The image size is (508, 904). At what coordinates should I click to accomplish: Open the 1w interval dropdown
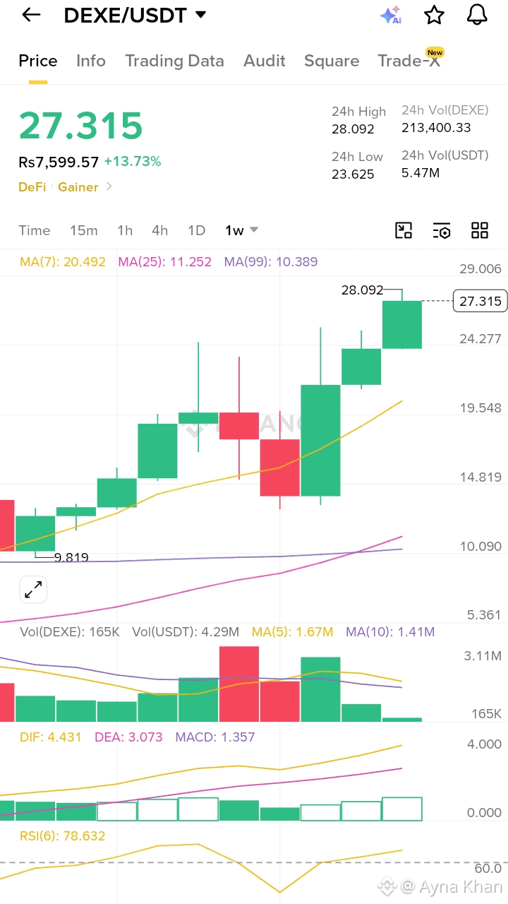242,230
